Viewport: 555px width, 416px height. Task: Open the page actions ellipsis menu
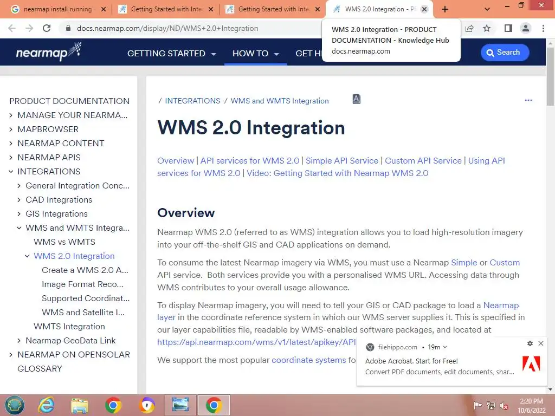tap(528, 100)
